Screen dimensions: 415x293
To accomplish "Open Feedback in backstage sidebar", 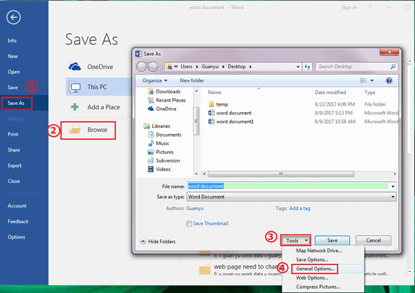I will pos(18,221).
